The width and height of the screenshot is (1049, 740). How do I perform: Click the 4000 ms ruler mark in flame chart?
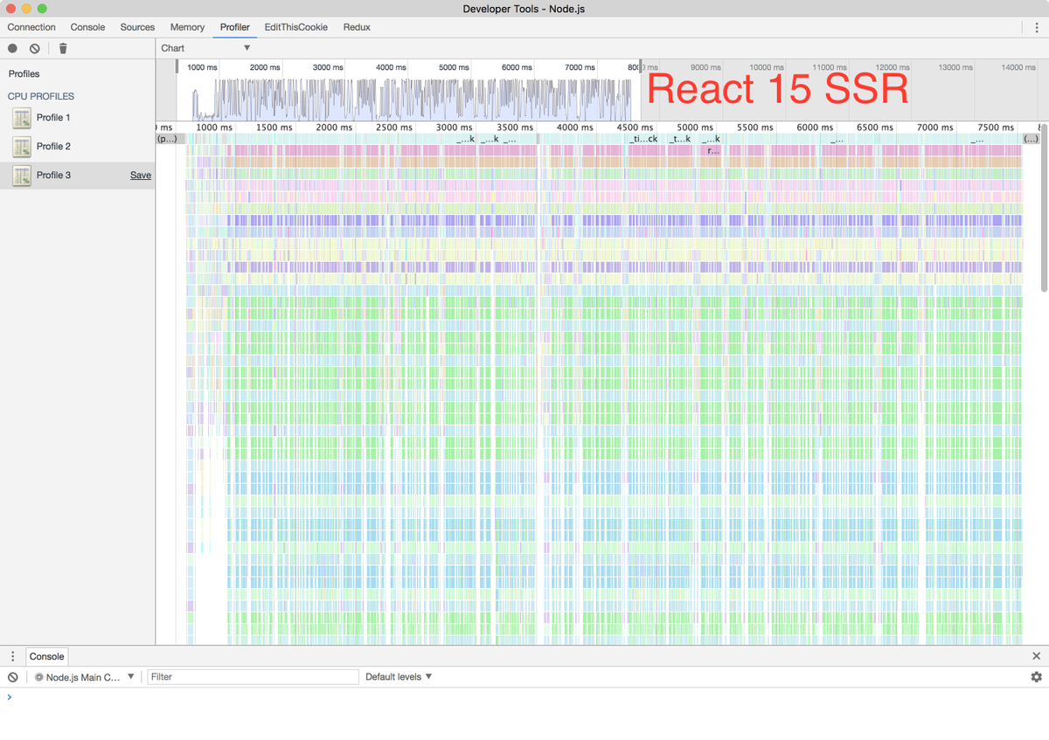pos(575,128)
